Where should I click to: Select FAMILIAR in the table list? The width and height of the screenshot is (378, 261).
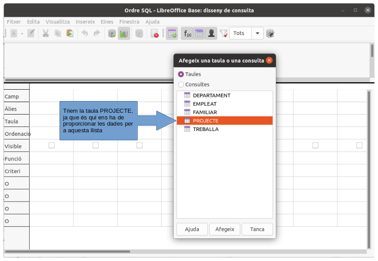(x=225, y=112)
